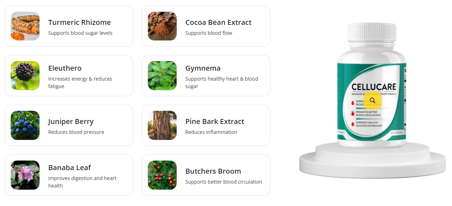Select the Turmeric Rhizome heading
Screen dimensions: 452x206
coord(79,22)
